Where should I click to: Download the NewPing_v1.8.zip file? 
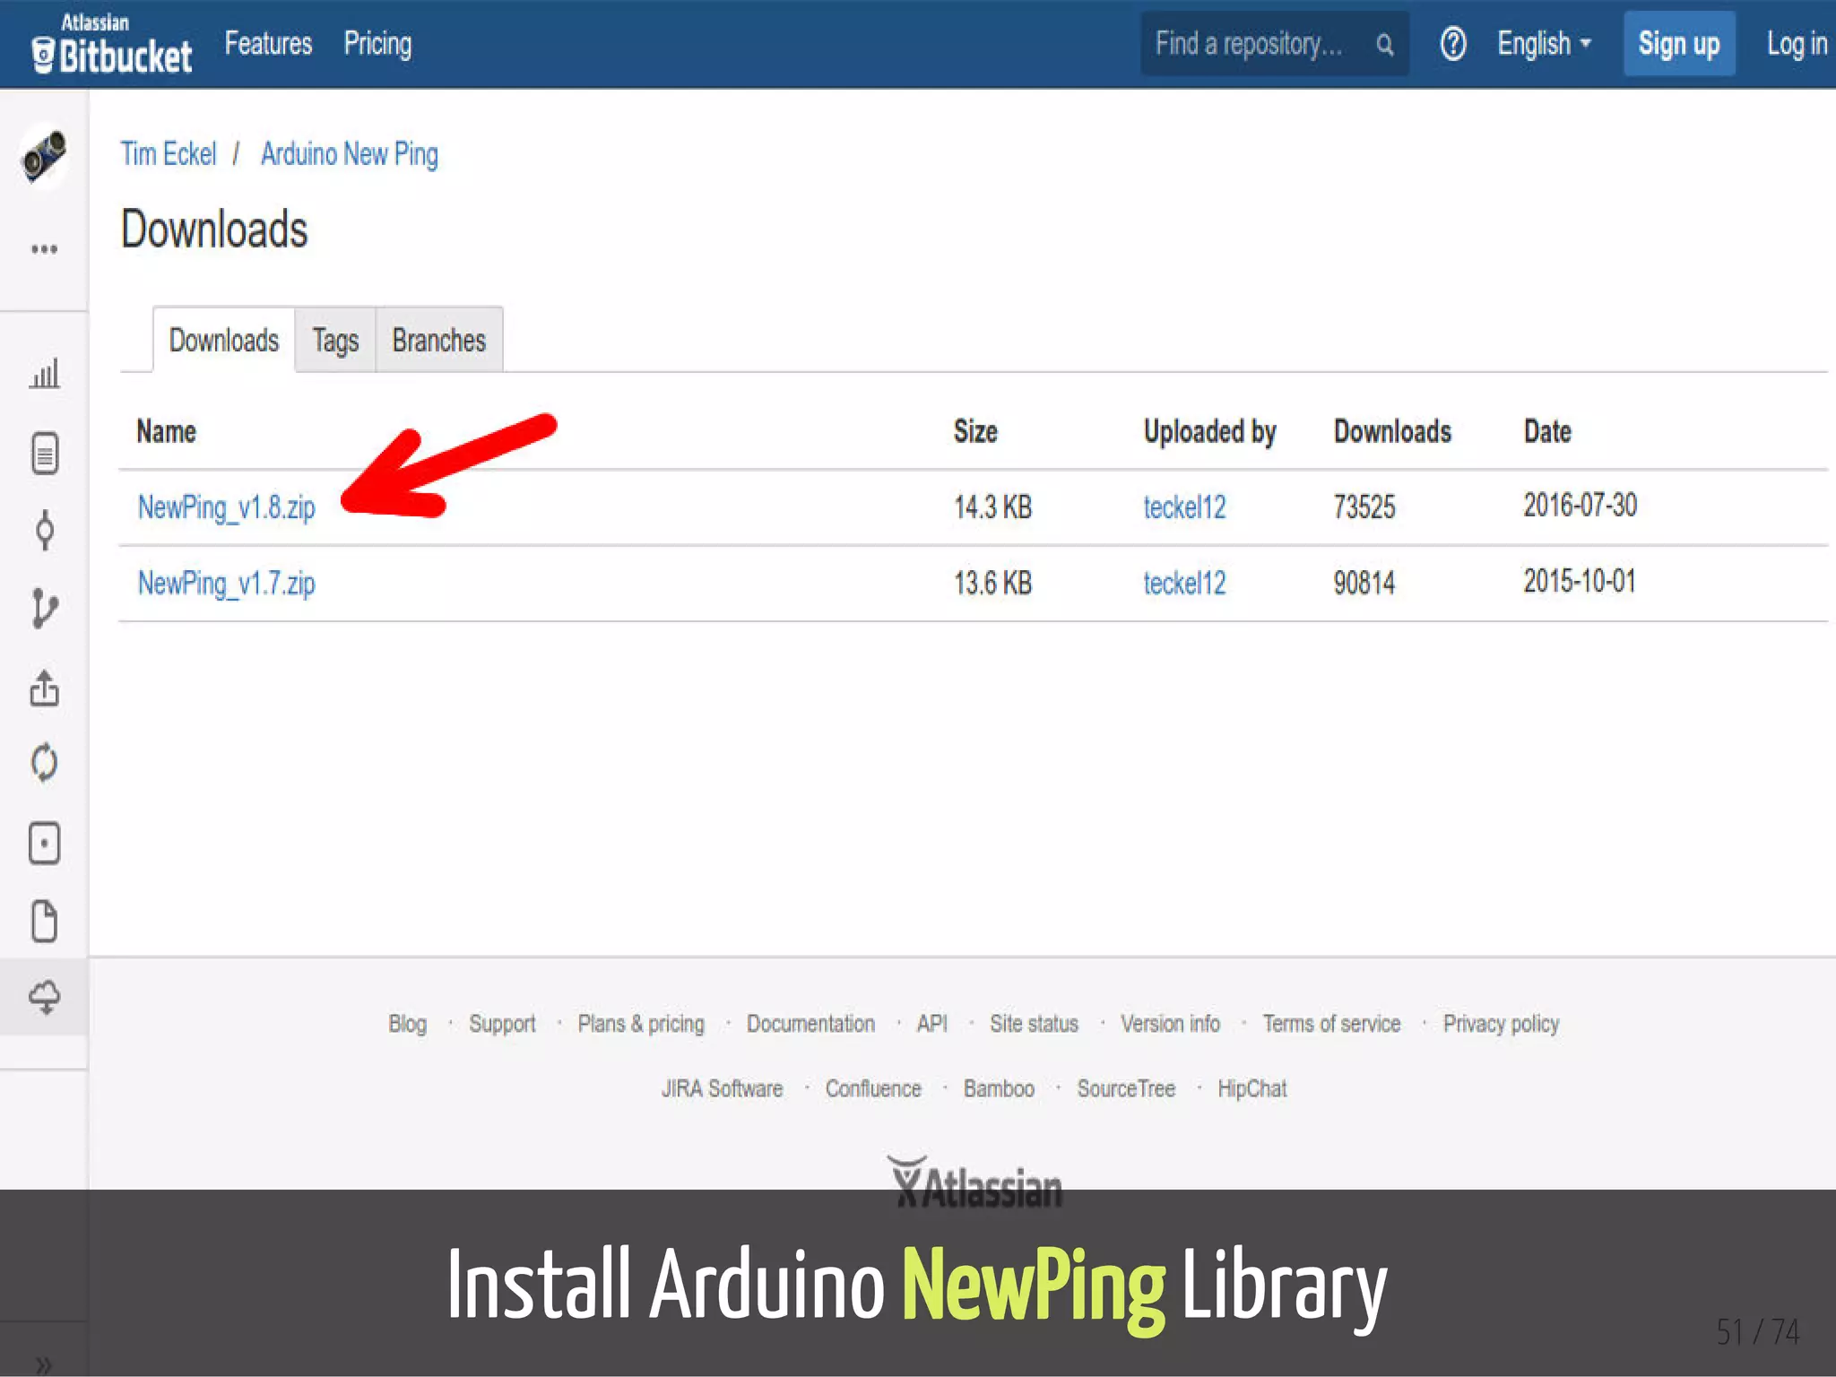(226, 507)
